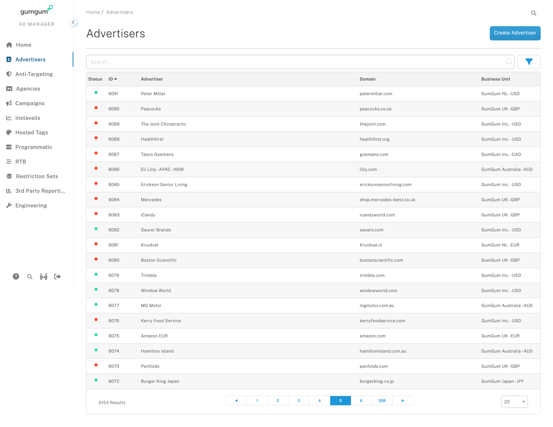This screenshot has width=553, height=427.
Task: Open the filter funnel button
Action: (529, 62)
